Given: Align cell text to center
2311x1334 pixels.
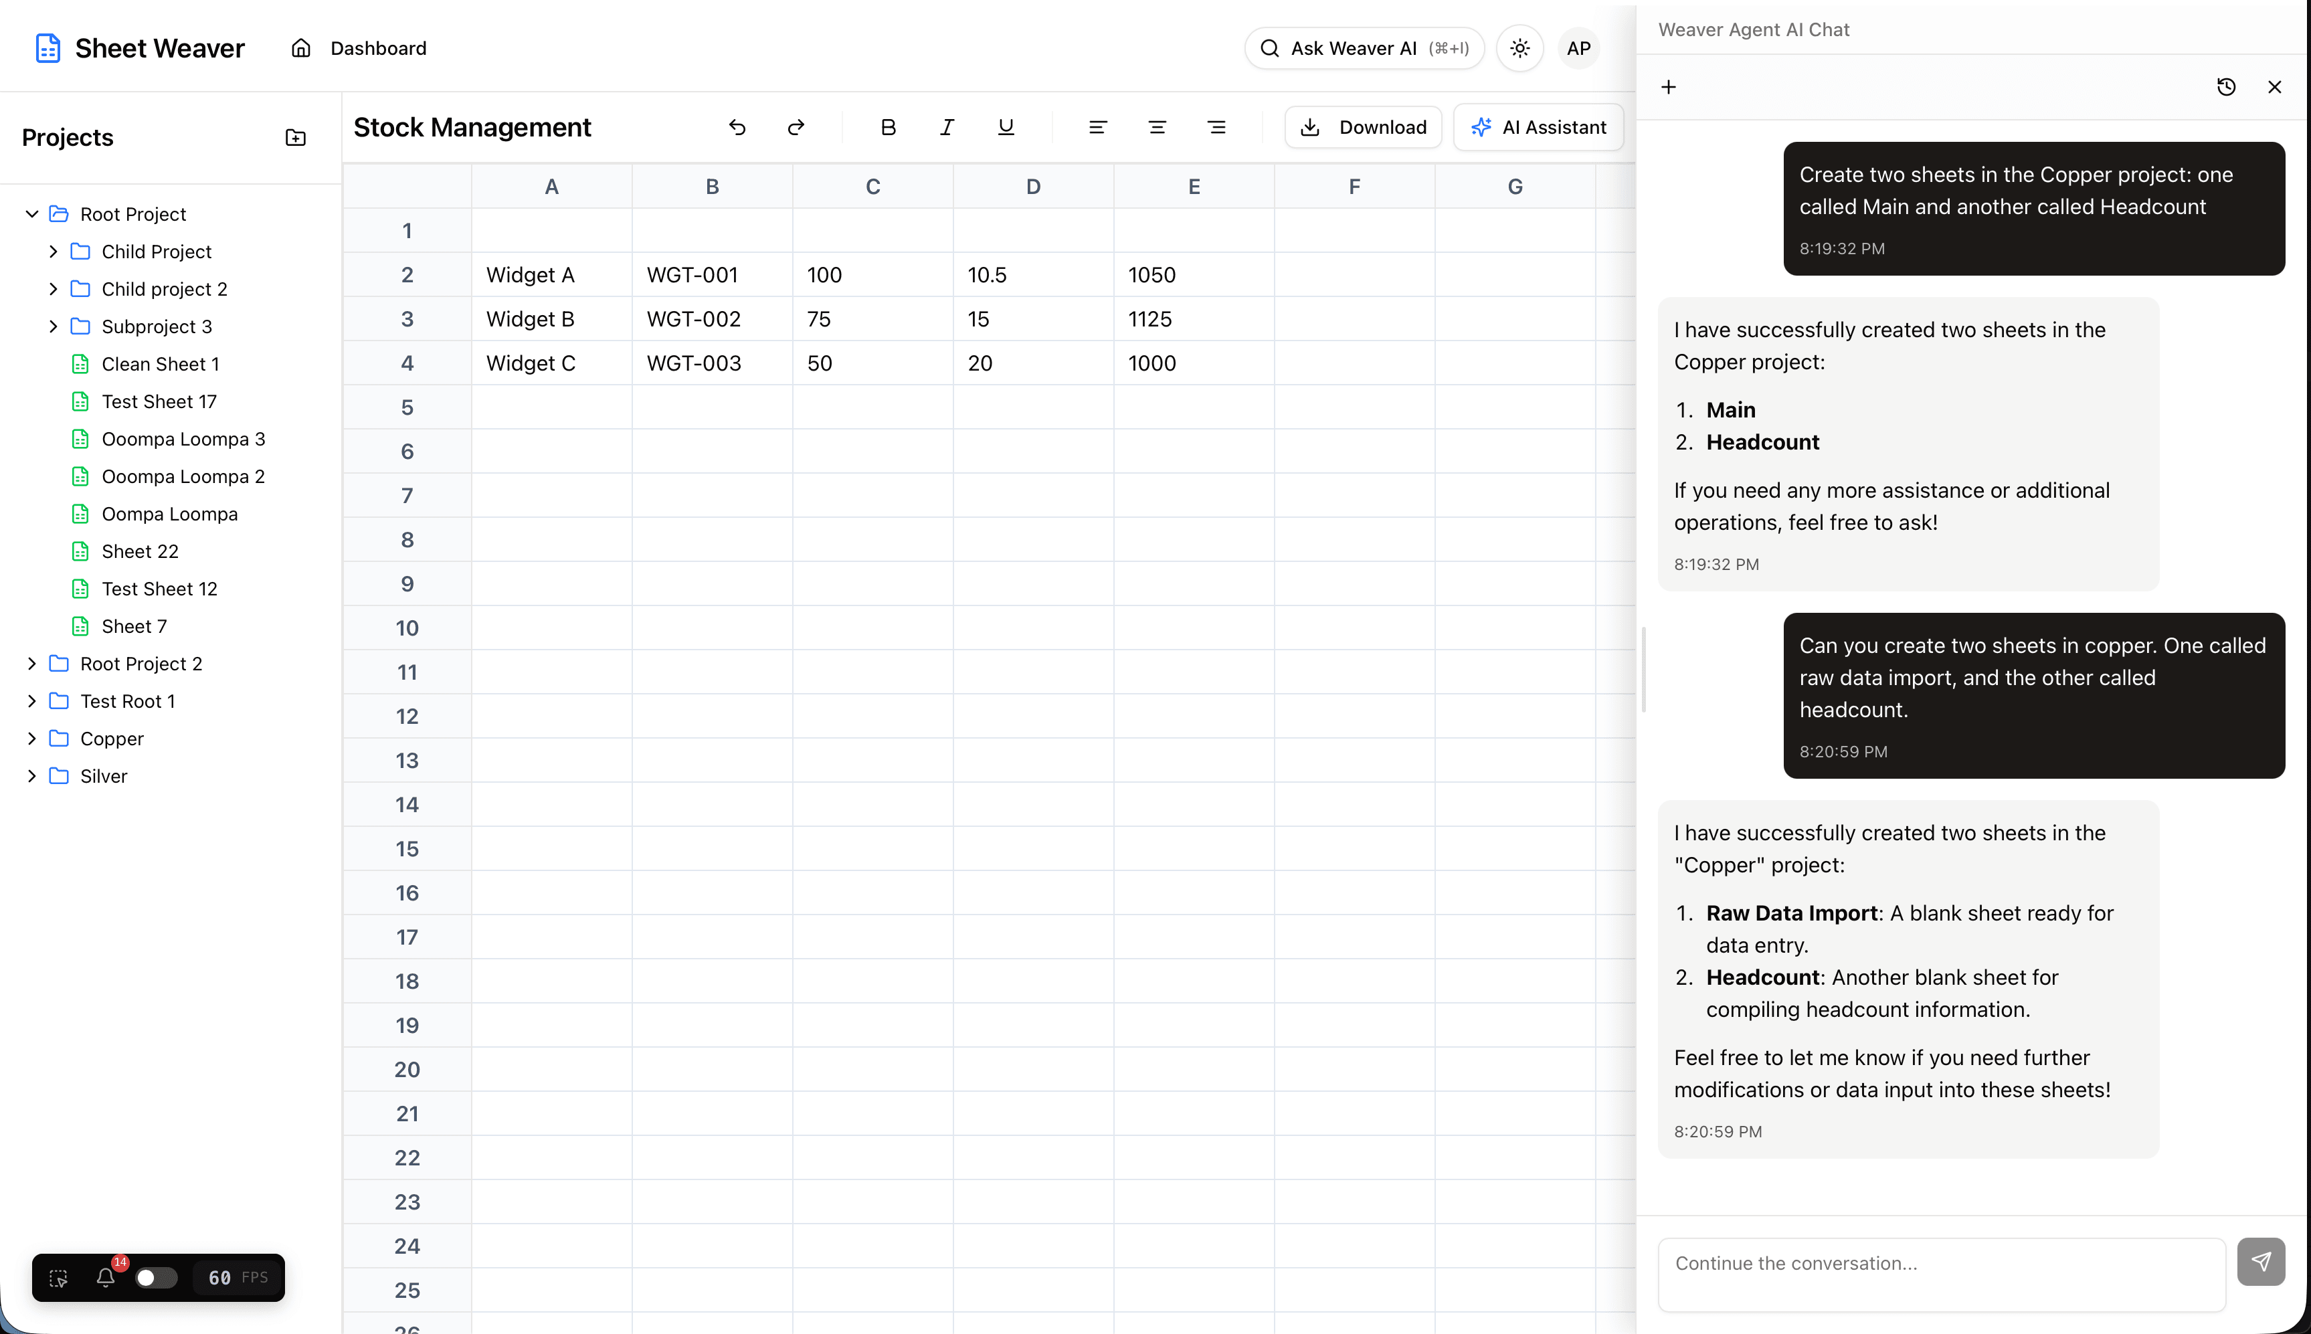Looking at the screenshot, I should tap(1156, 127).
